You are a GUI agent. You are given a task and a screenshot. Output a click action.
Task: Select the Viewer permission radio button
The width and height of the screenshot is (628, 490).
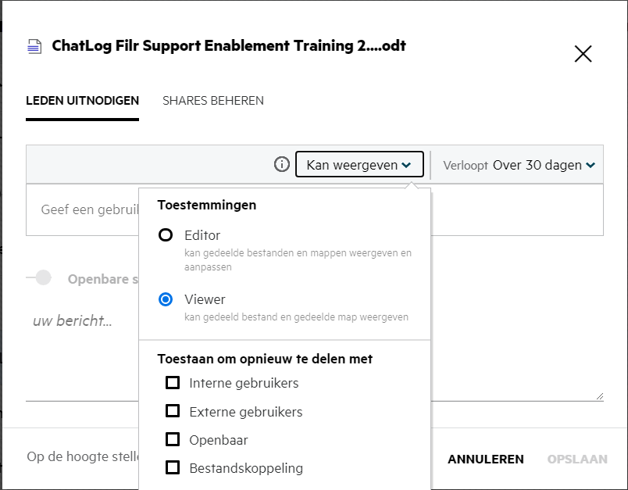pos(166,299)
